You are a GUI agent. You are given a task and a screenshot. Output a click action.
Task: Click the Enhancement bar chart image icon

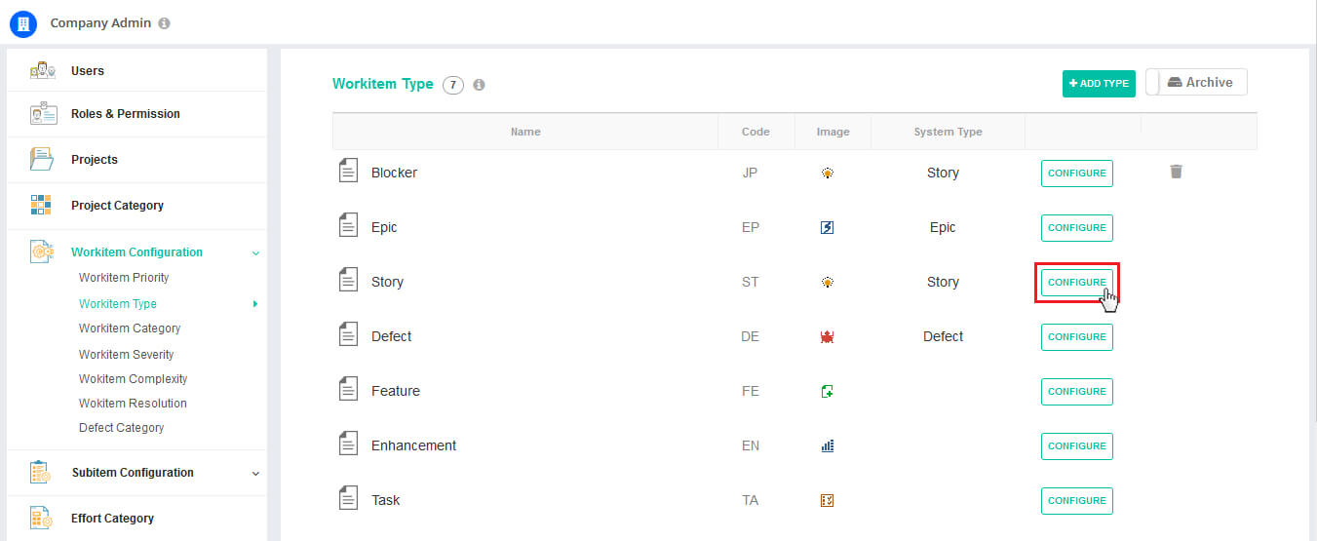(827, 446)
